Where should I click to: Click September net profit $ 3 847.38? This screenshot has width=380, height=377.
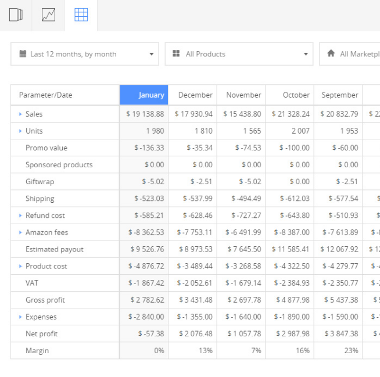coord(341,333)
